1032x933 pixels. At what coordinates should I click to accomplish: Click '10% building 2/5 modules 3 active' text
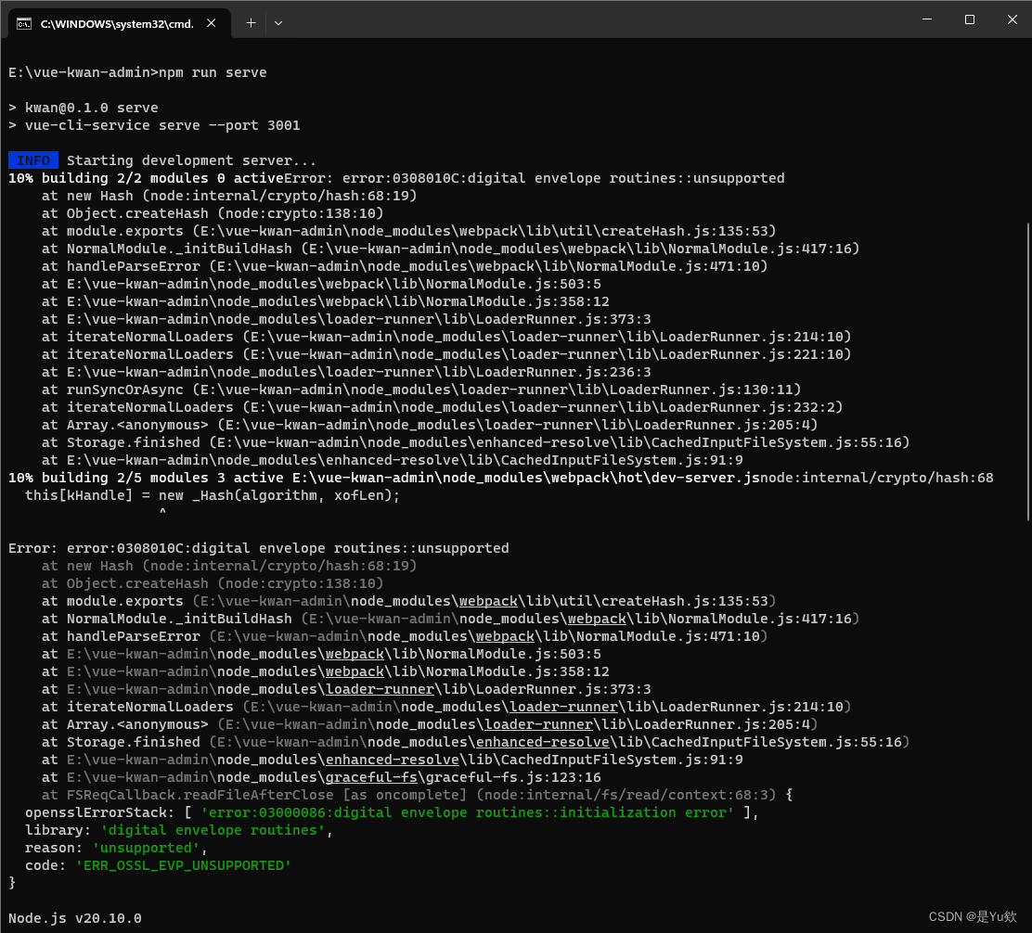[146, 478]
